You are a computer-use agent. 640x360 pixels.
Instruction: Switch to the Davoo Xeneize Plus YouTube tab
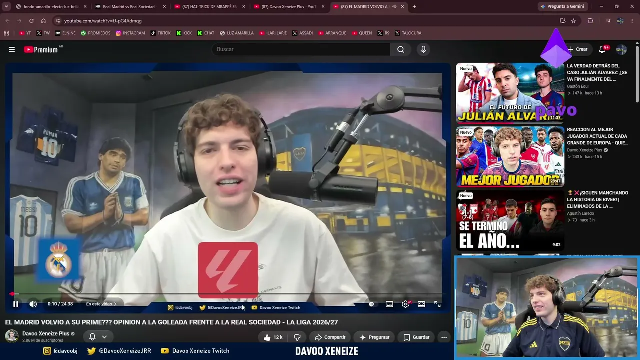pyautogui.click(x=288, y=7)
